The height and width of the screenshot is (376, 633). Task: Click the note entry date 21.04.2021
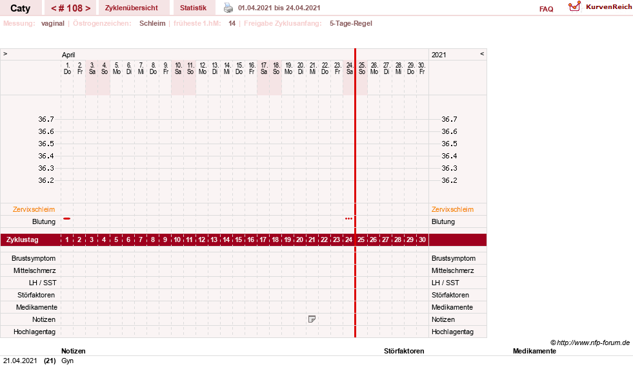[20, 361]
